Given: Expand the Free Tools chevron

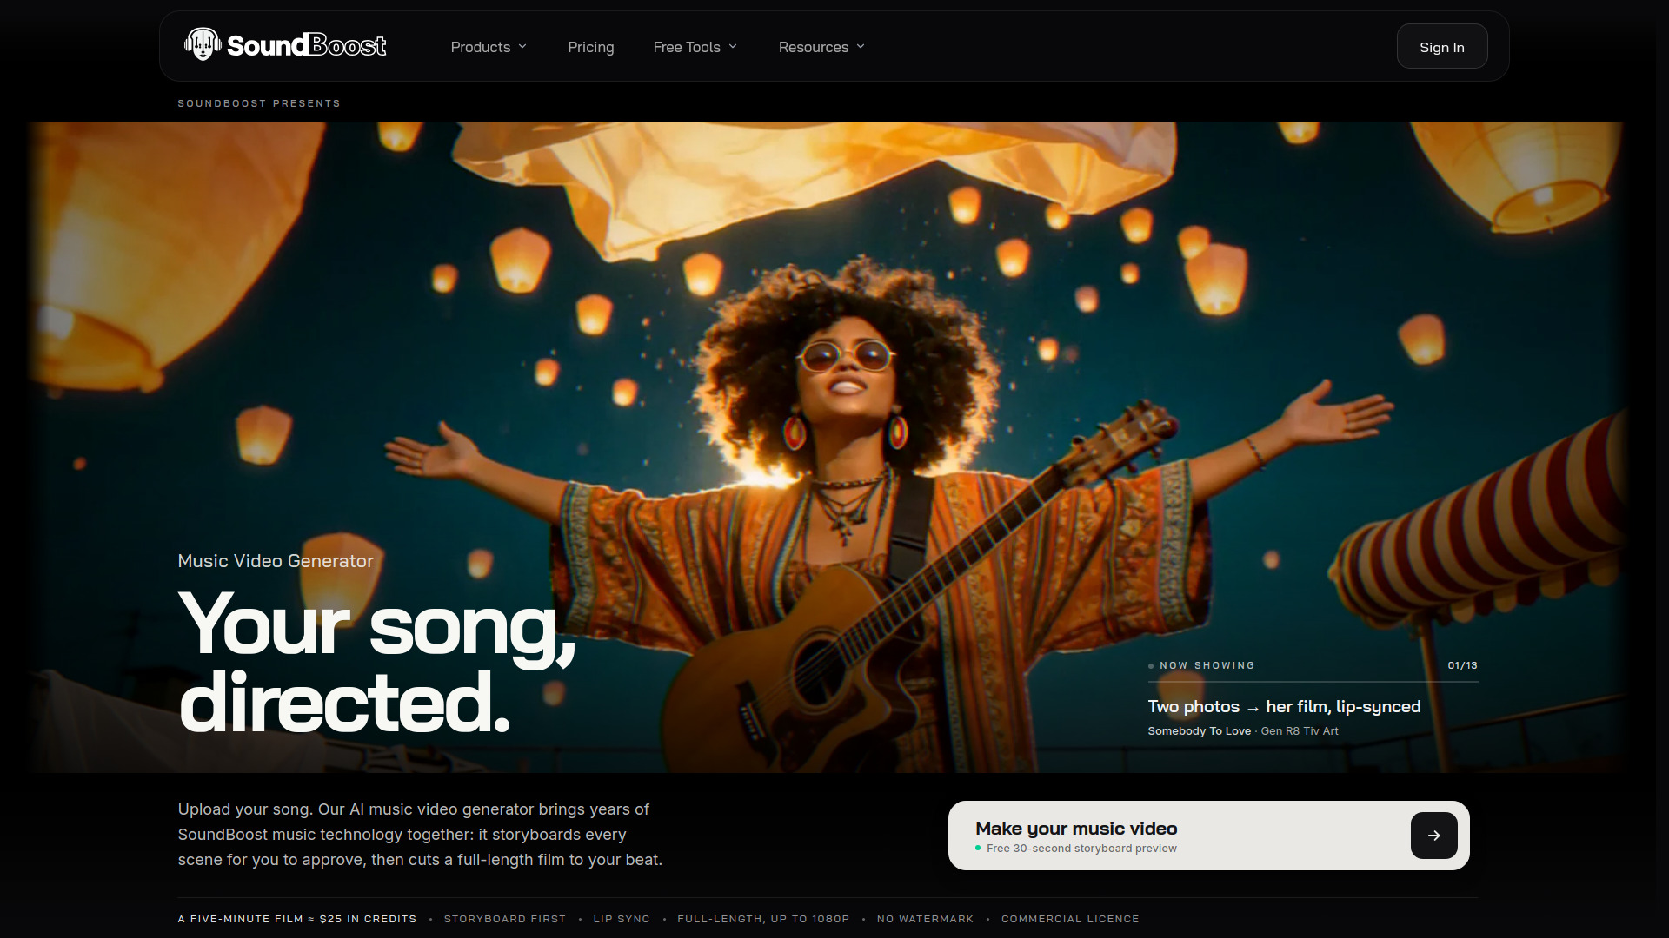Looking at the screenshot, I should 733,47.
